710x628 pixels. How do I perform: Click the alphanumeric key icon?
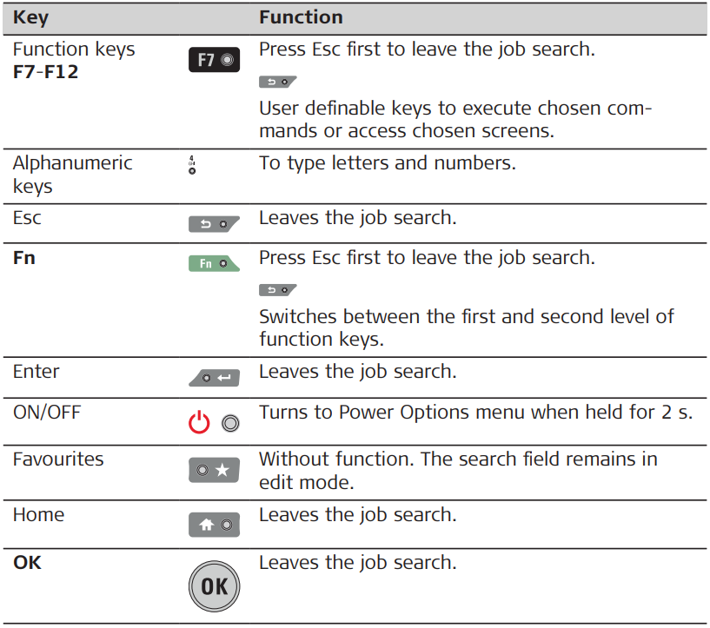[191, 165]
